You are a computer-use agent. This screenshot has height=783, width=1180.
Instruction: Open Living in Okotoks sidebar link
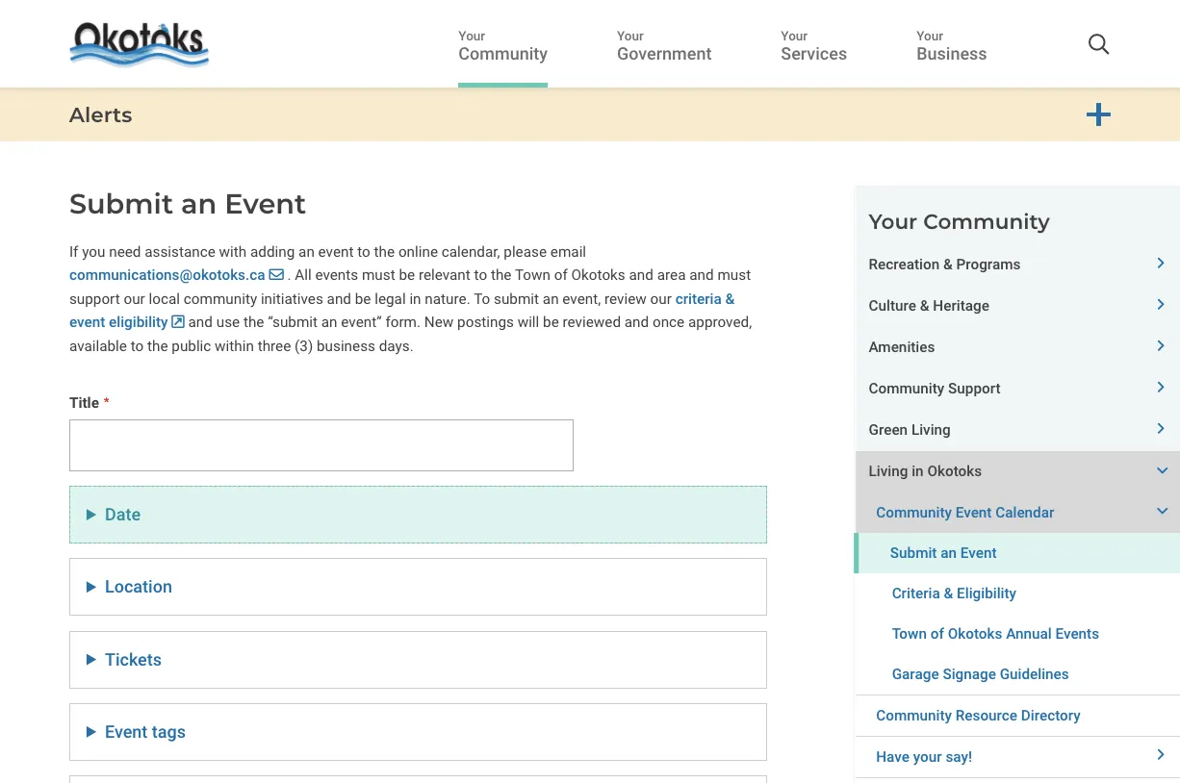[925, 471]
